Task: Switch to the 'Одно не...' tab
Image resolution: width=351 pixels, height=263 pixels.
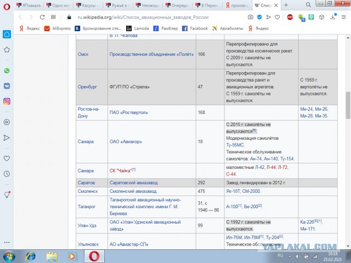Action: pyautogui.click(x=59, y=5)
